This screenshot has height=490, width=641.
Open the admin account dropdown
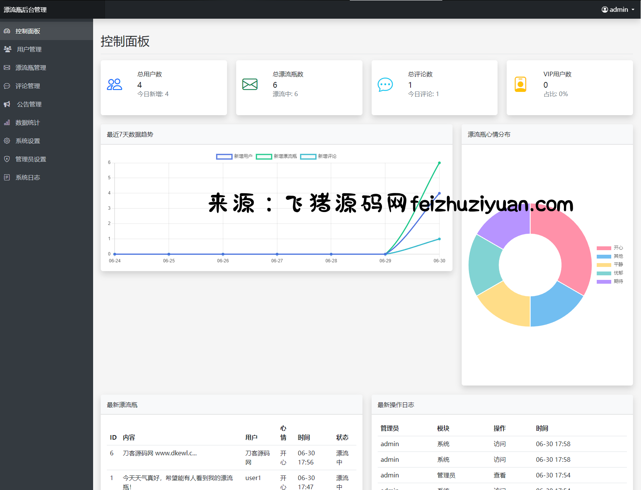click(618, 10)
